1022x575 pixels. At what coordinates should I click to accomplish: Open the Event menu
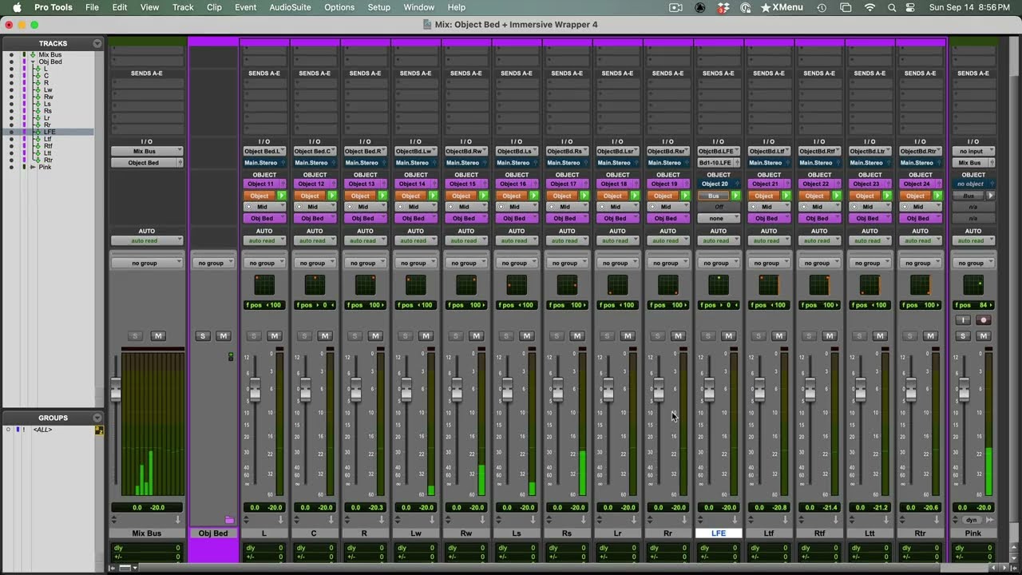click(246, 7)
